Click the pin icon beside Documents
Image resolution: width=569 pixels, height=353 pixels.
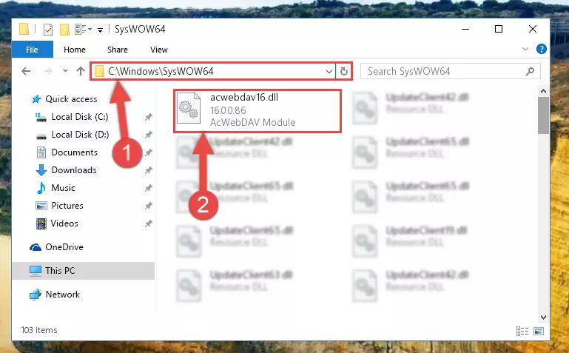[x=149, y=152]
